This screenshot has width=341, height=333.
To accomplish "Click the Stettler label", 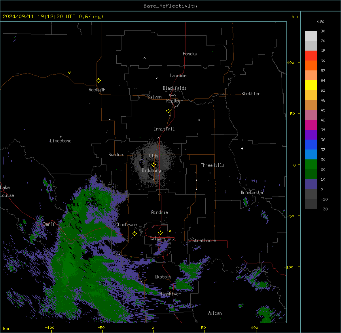I will (251, 94).
